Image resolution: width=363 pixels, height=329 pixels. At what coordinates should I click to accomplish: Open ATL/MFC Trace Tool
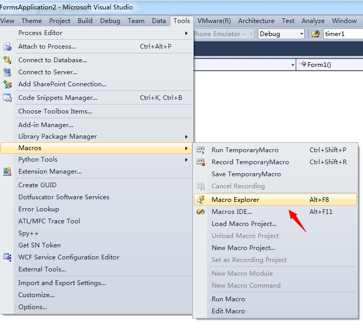[96, 221]
